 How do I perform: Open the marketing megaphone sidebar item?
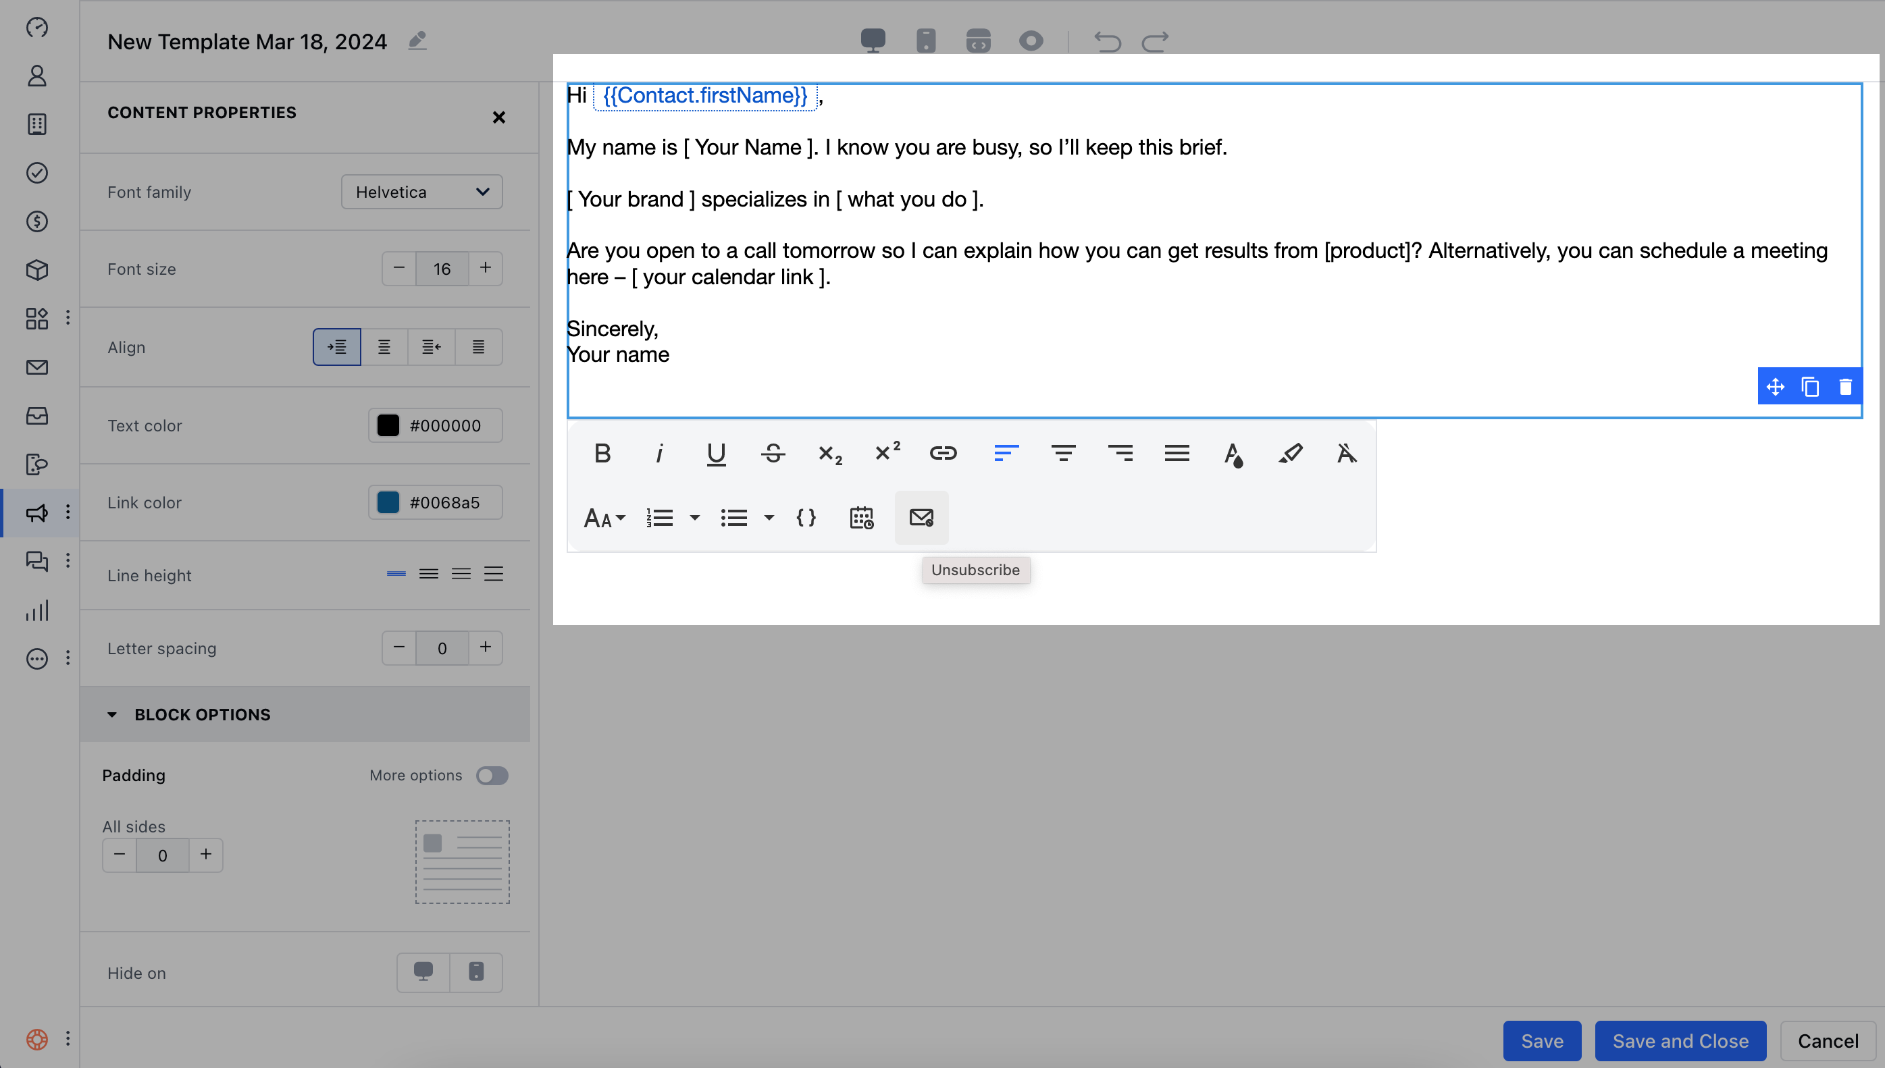coord(36,512)
